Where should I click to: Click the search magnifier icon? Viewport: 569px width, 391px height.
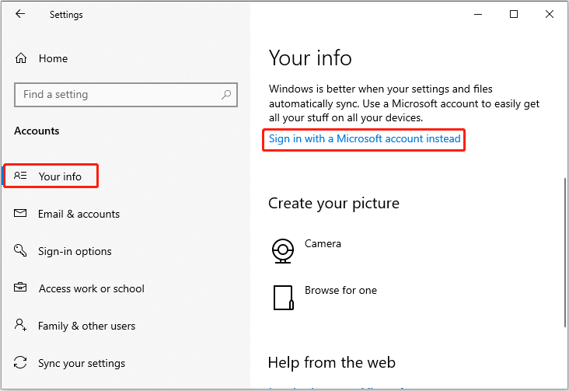coord(226,95)
